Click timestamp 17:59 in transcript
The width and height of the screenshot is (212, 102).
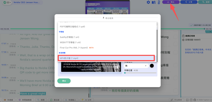[x=5, y=52]
